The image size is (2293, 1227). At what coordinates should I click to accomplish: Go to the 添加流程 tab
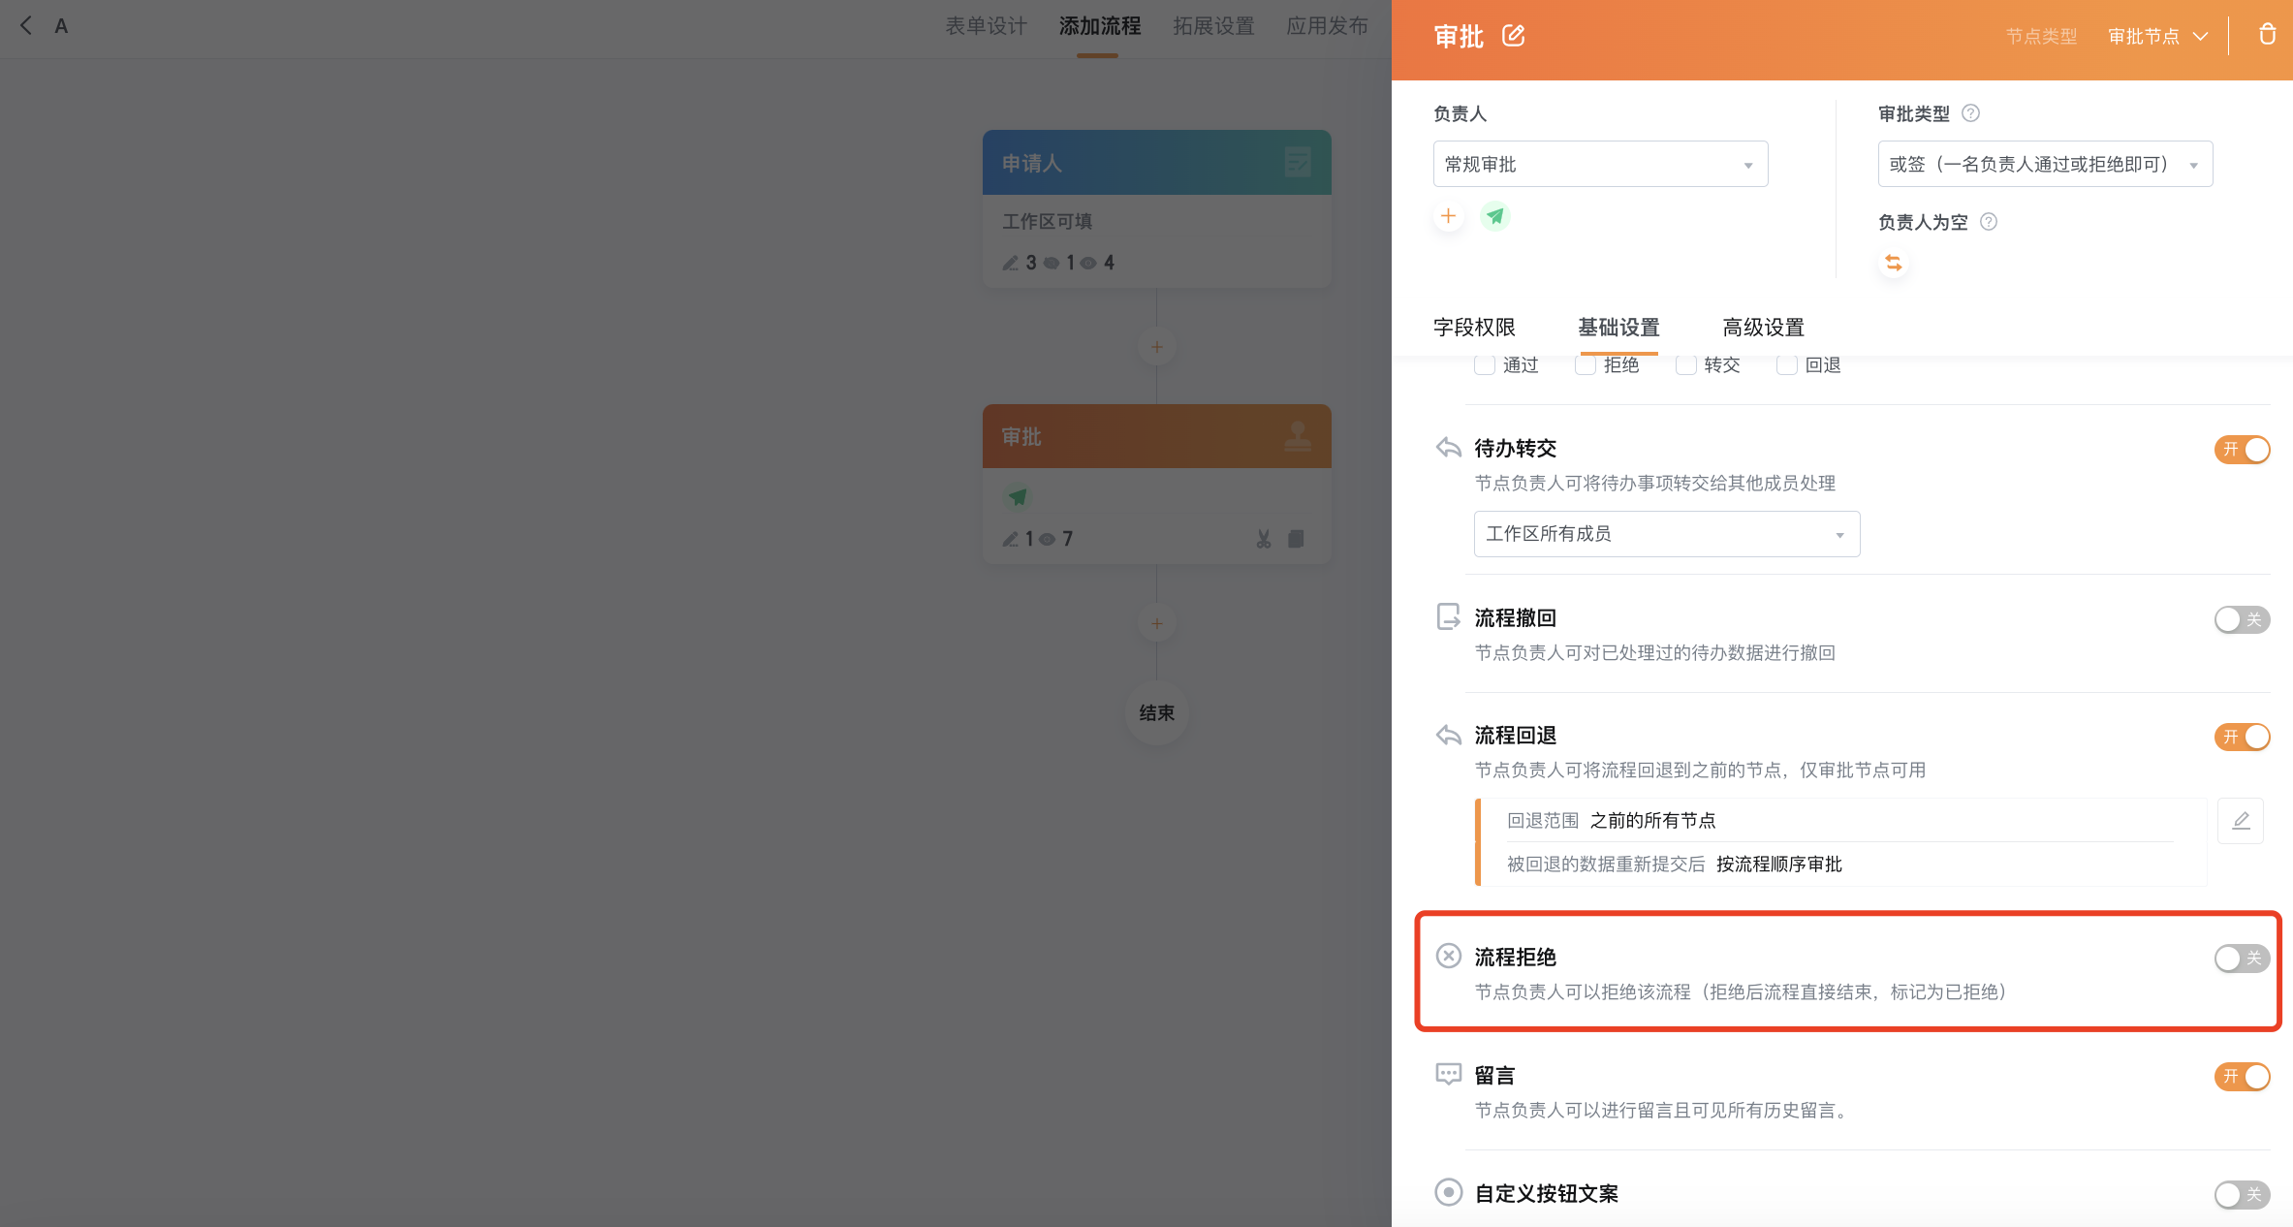point(1099,26)
